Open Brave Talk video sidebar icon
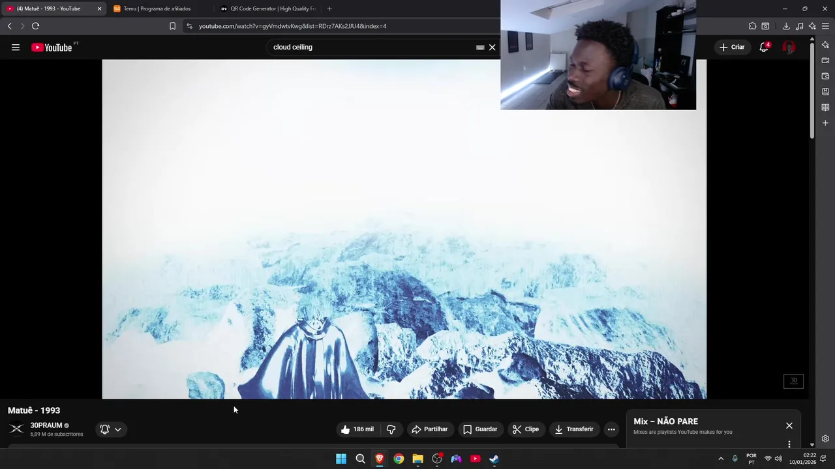This screenshot has width=835, height=469. 825,60
